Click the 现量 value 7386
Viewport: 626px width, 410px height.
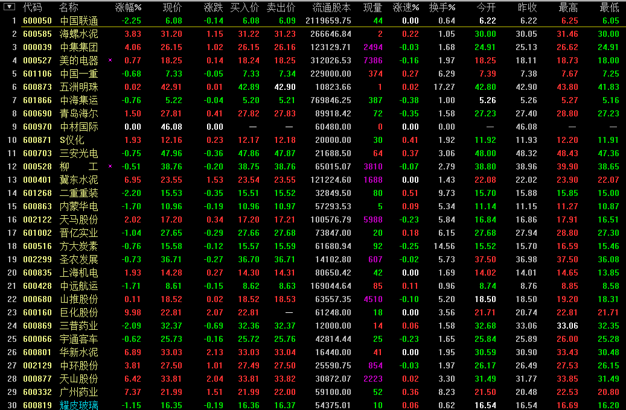coord(373,61)
